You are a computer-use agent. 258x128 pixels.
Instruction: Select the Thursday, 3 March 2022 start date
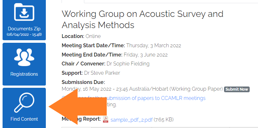(154, 45)
